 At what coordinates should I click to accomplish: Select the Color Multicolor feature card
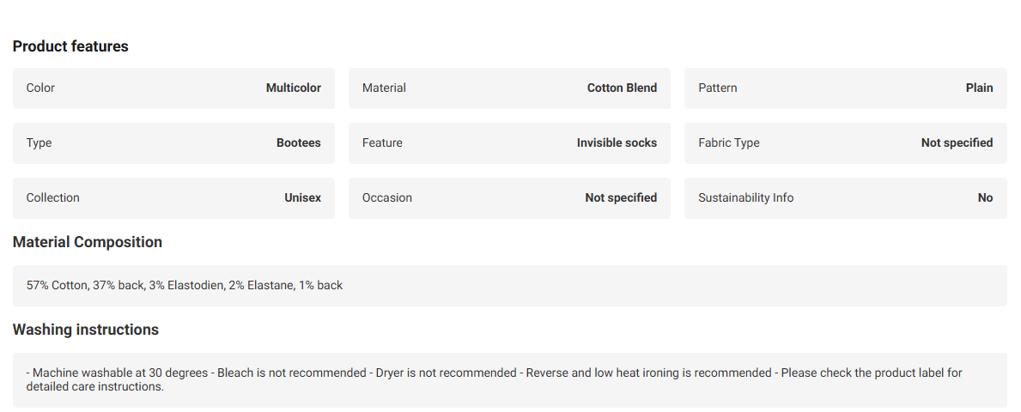click(173, 88)
